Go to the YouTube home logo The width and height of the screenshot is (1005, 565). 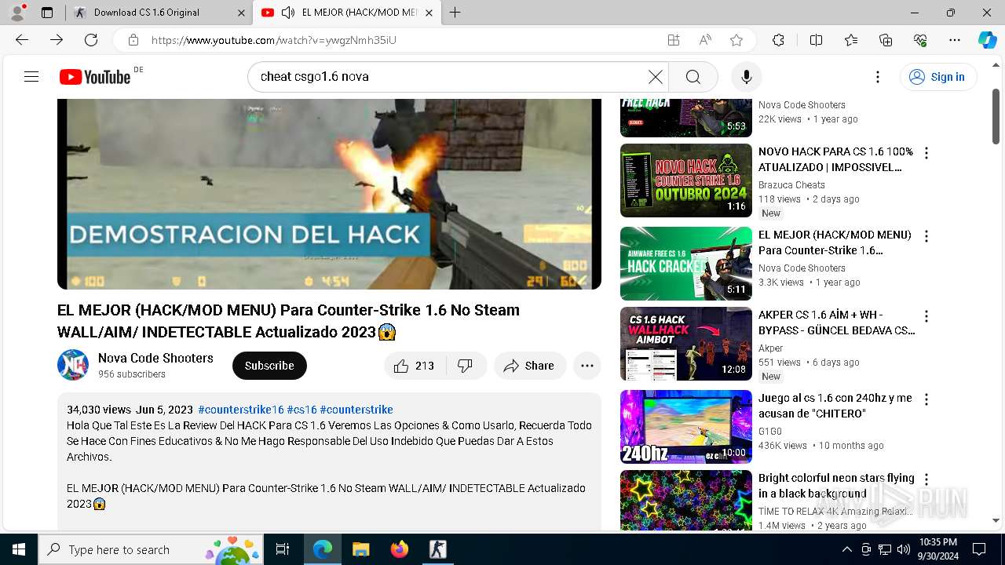pyautogui.click(x=95, y=77)
